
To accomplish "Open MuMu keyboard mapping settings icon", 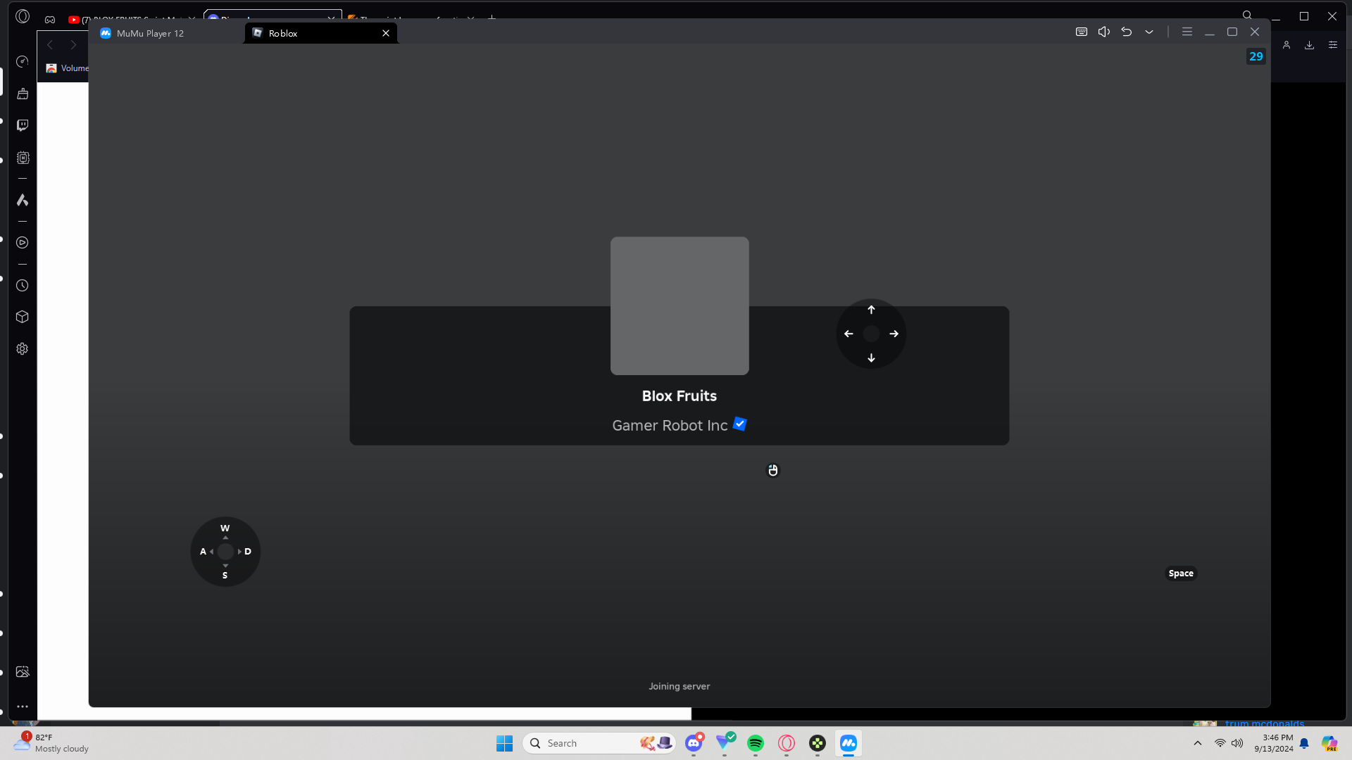I will (1082, 32).
